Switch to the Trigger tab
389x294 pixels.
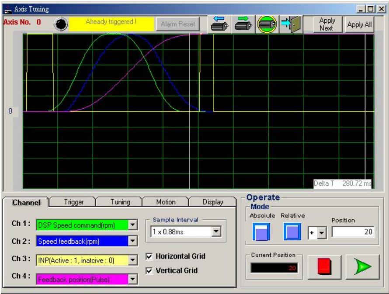74,202
